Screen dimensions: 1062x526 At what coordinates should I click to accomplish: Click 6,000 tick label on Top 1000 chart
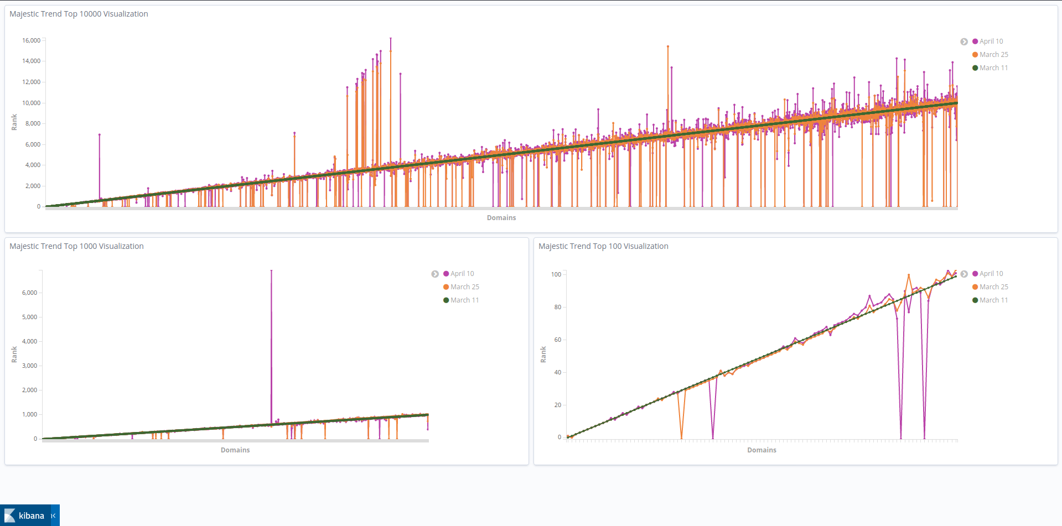[x=29, y=293]
